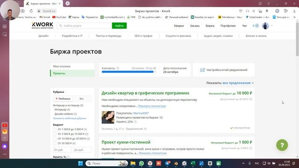This screenshot has height=168, width=299.
Task: Click the help icon beside Коннекты
Action: [x=118, y=68]
